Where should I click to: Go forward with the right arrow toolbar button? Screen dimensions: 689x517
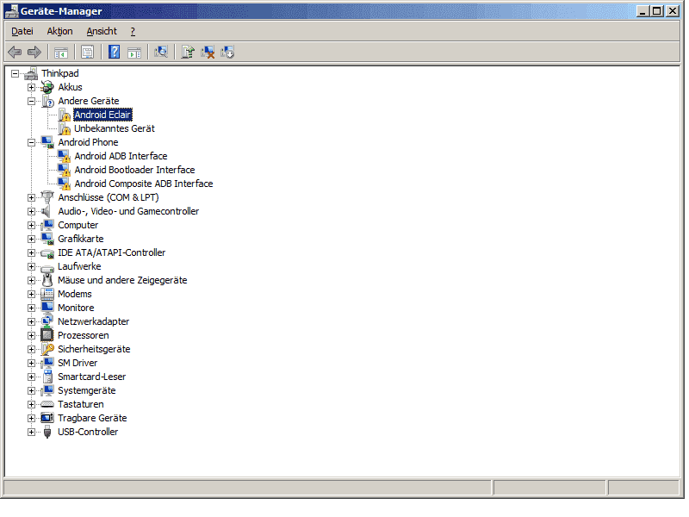pos(34,53)
